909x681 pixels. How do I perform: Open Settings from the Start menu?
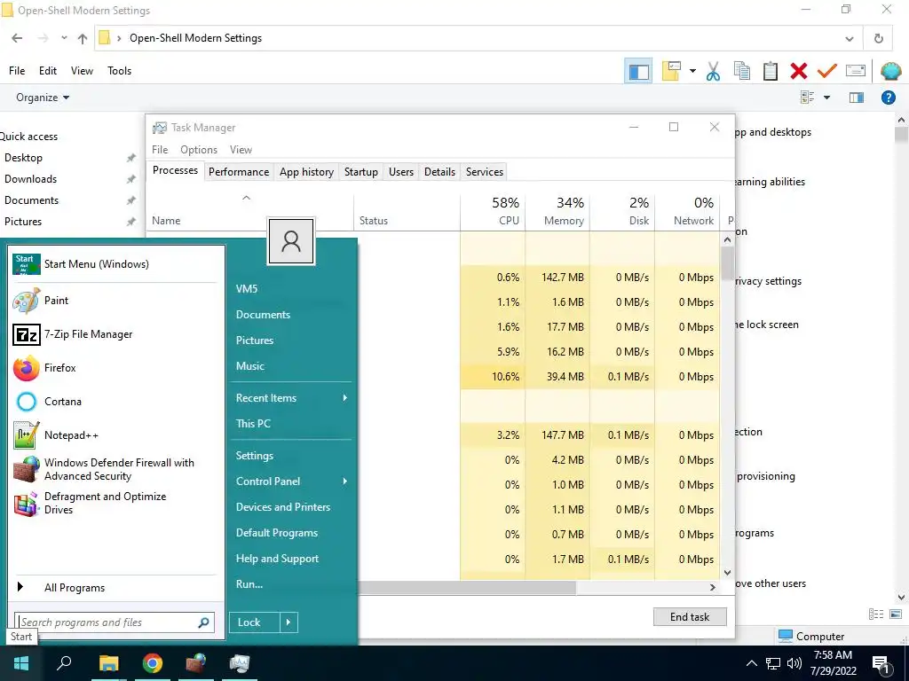pyautogui.click(x=290, y=456)
